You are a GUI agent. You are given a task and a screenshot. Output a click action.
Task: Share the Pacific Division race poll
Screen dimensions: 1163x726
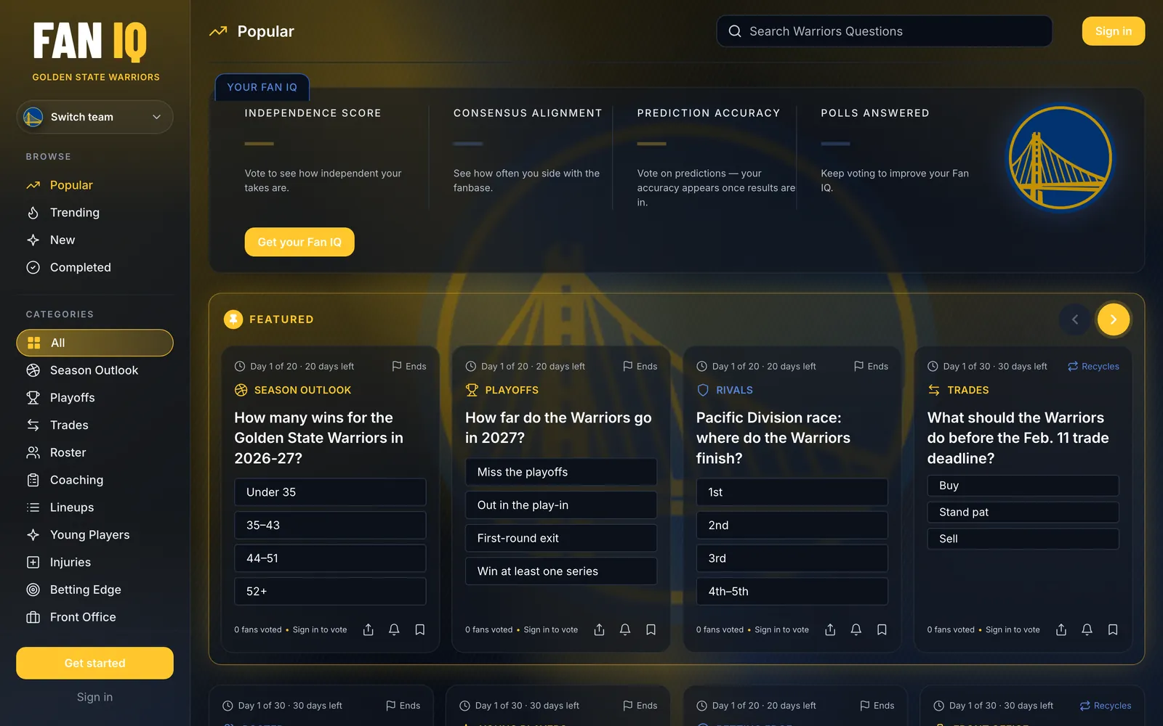coord(830,629)
